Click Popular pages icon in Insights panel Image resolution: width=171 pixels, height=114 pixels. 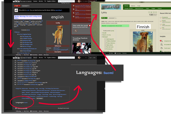pos(162,48)
